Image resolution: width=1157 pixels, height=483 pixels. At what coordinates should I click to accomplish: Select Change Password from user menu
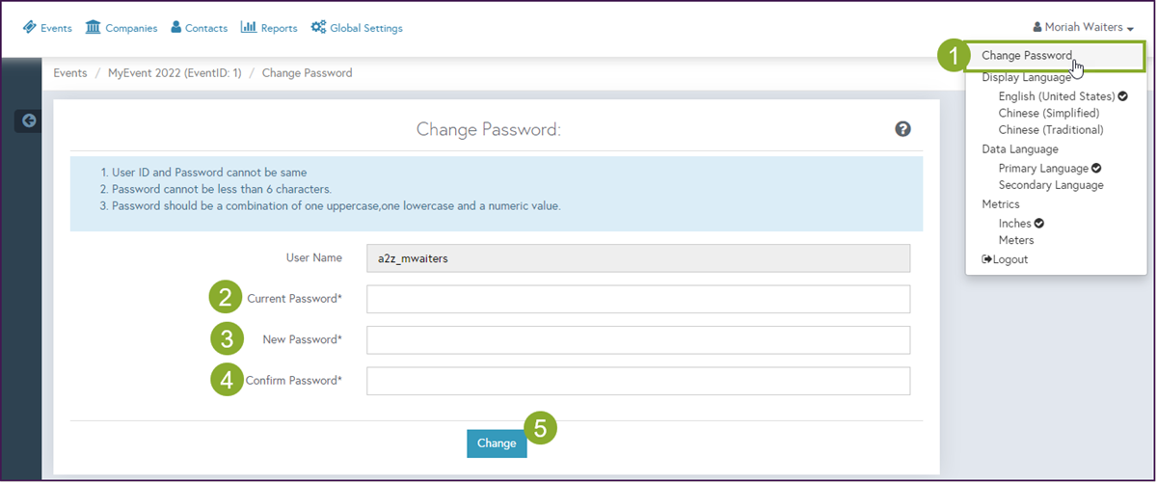(x=1026, y=56)
